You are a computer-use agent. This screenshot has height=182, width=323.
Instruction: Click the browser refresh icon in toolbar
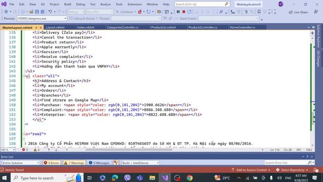(148, 12)
